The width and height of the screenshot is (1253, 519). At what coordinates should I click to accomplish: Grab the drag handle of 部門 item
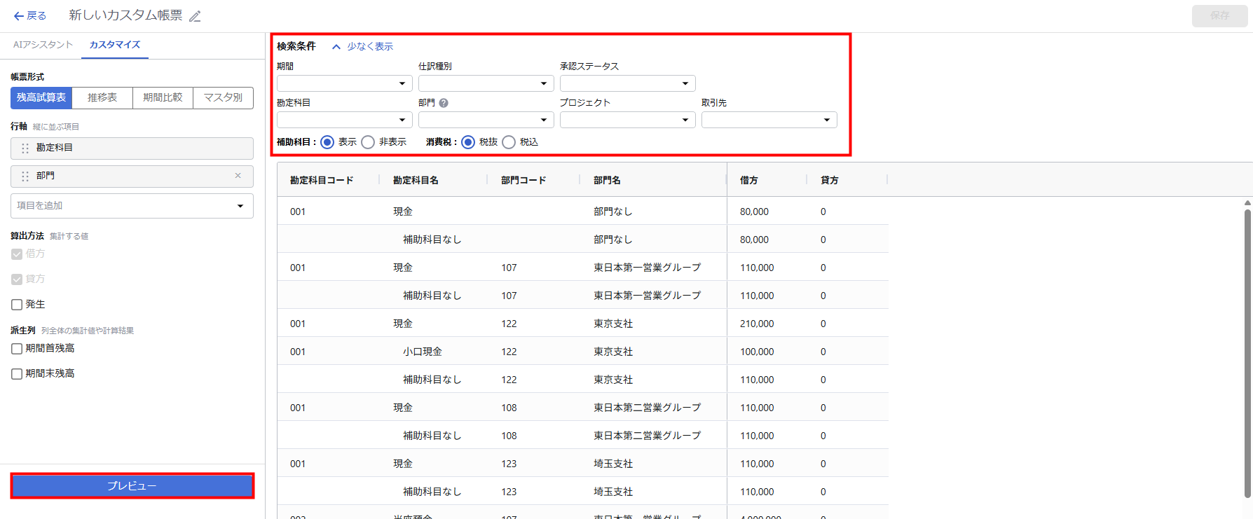point(25,177)
